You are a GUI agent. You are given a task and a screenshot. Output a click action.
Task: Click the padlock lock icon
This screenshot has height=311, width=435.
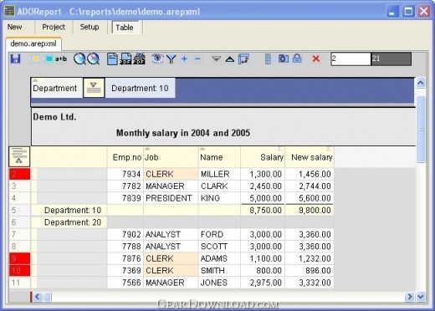(x=297, y=59)
